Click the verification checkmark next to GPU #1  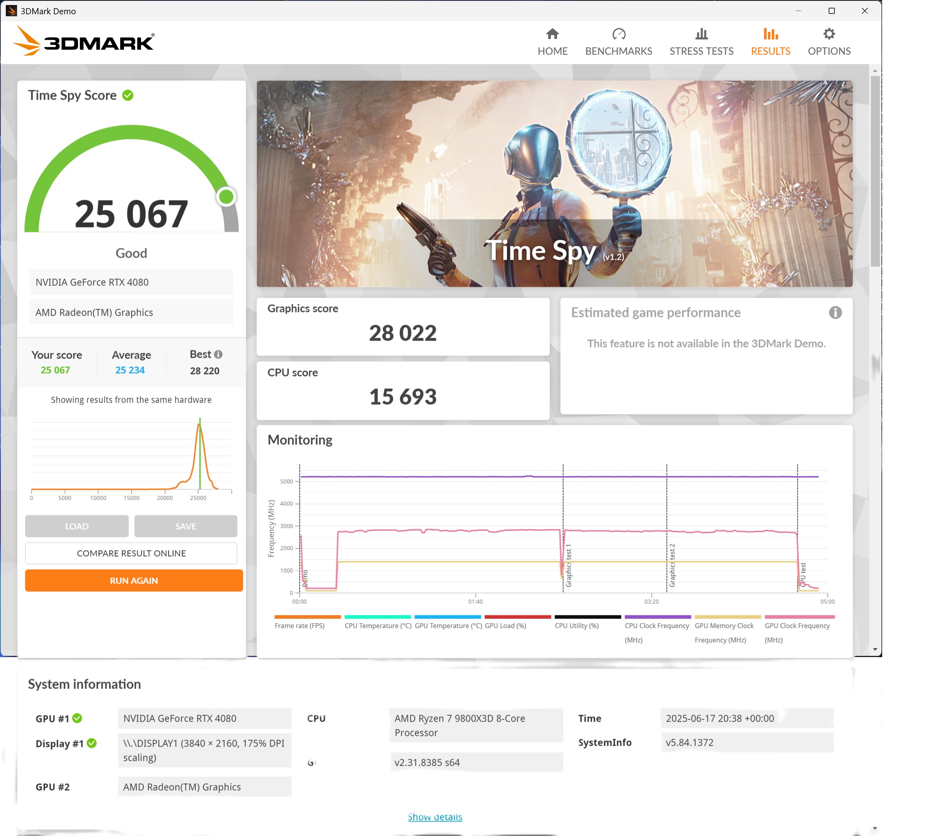(78, 718)
